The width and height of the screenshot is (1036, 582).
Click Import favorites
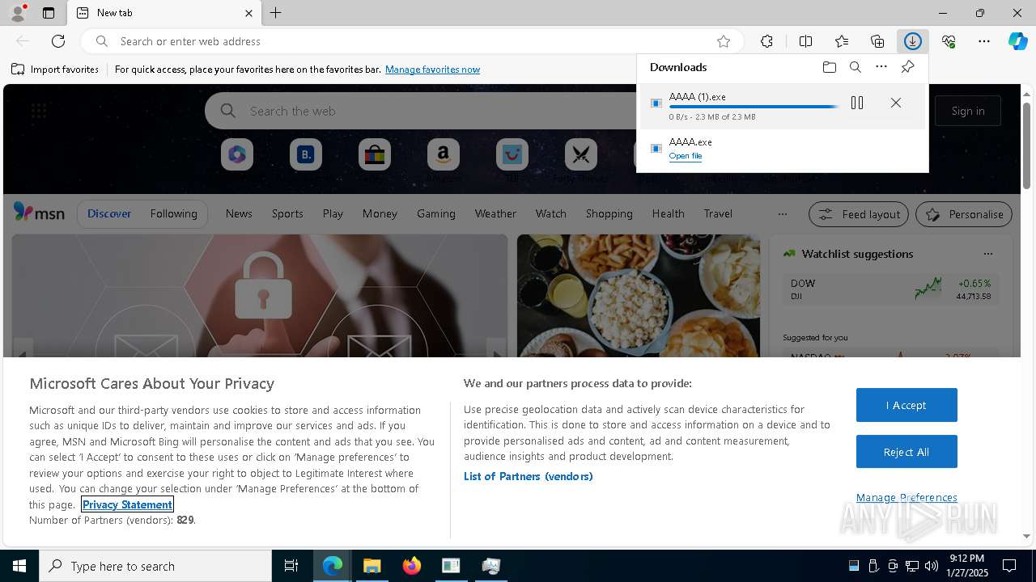click(55, 70)
